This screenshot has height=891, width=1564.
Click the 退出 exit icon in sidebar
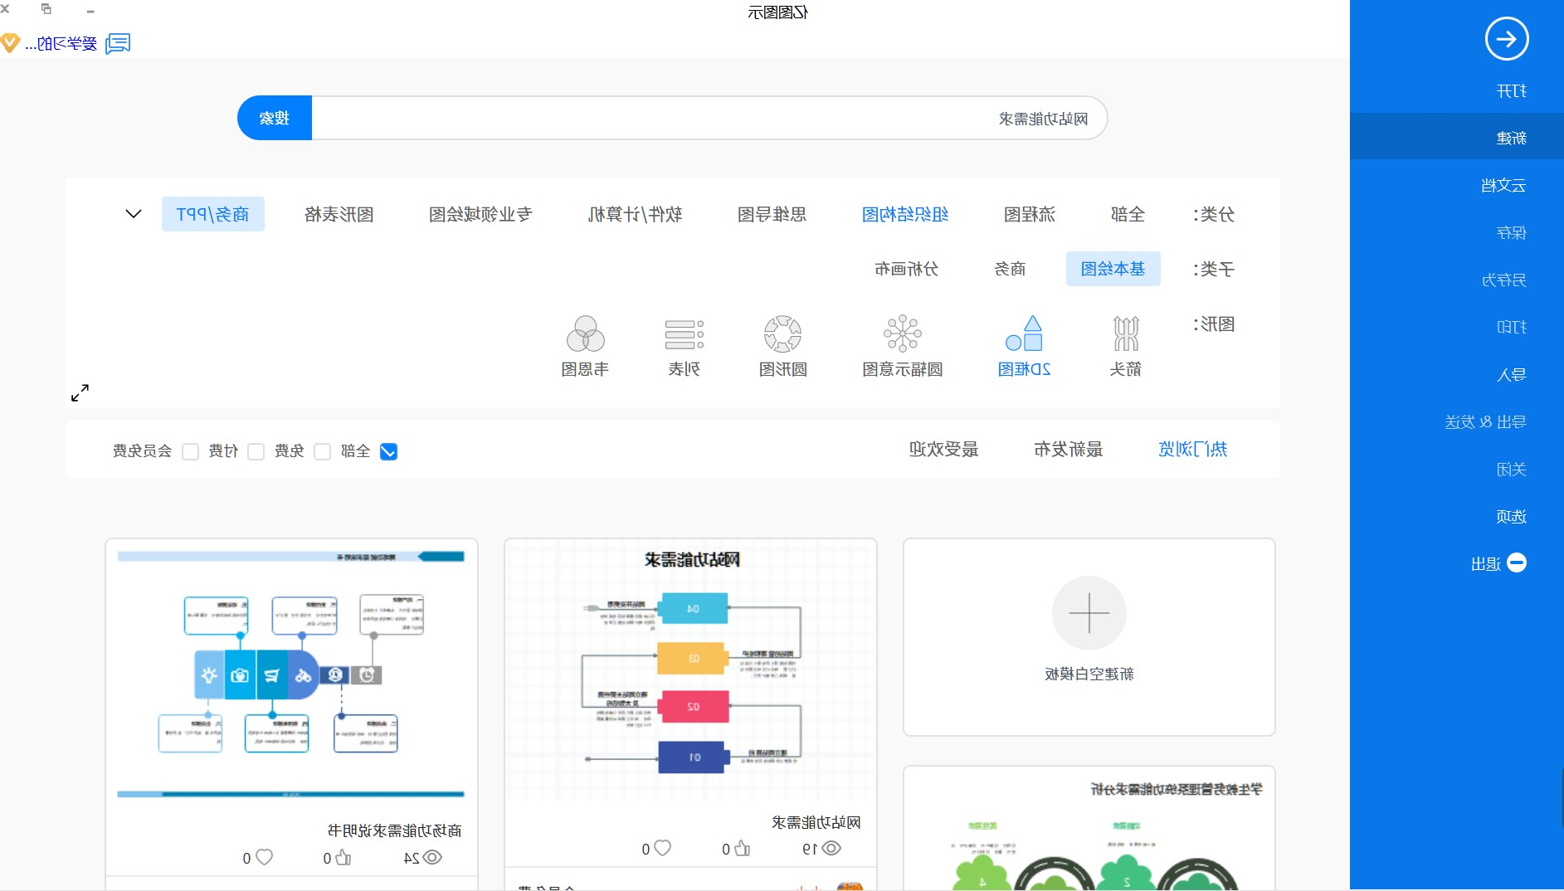1516,563
